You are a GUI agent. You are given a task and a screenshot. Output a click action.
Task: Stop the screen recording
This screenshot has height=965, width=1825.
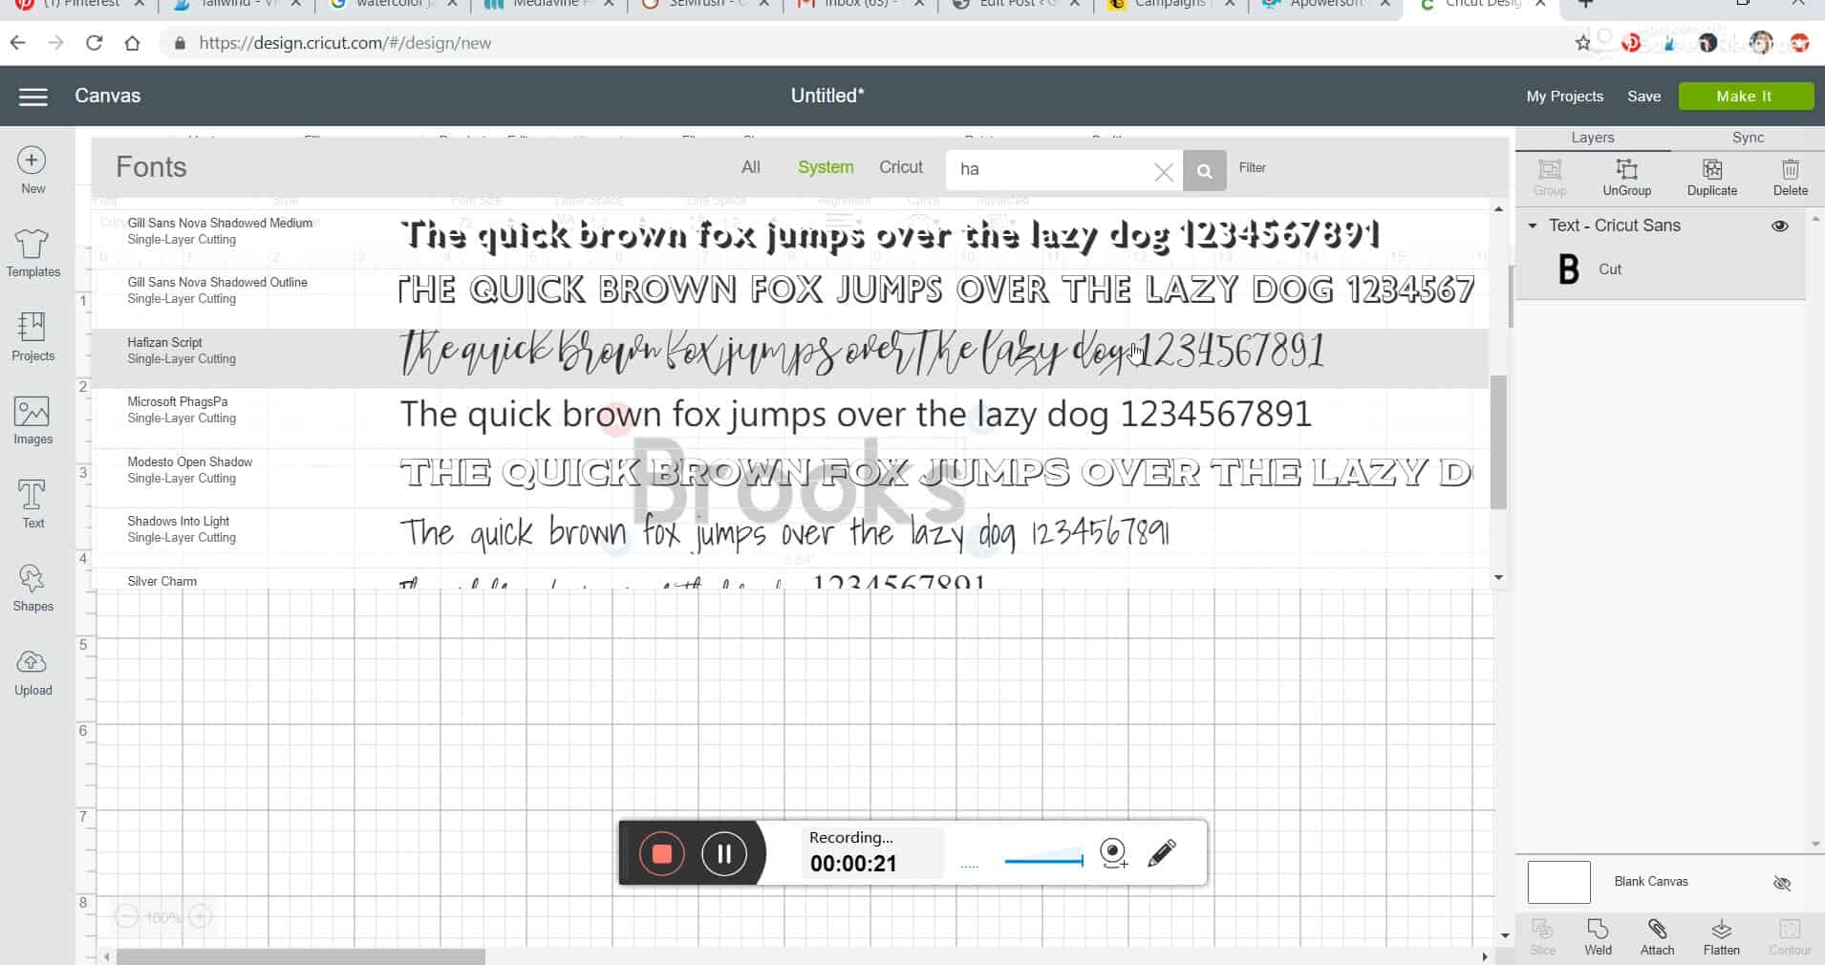tap(661, 853)
